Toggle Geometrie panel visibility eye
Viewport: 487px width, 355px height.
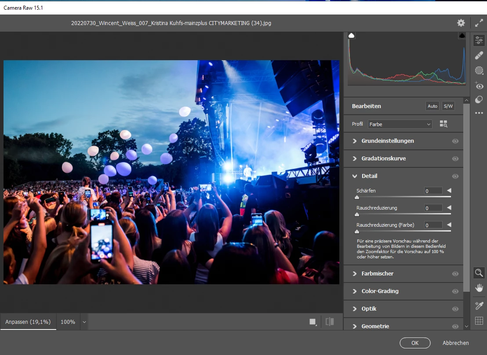tap(455, 326)
